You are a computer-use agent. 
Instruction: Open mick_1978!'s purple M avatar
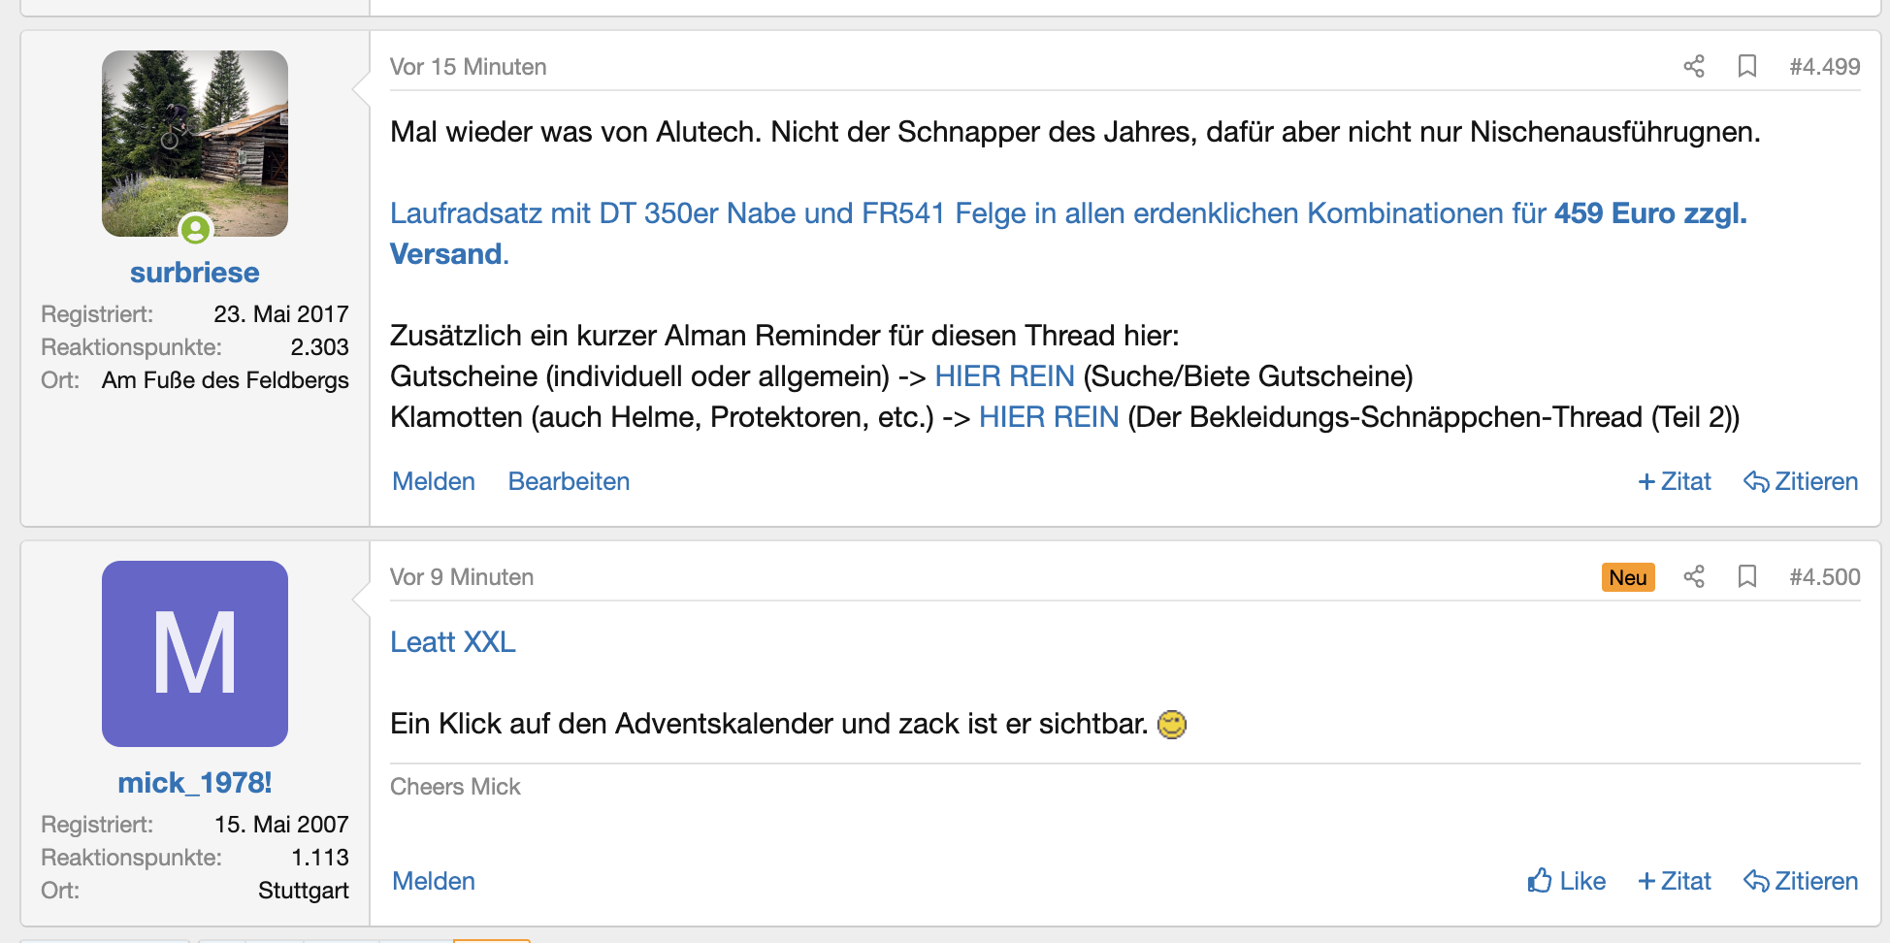click(195, 654)
